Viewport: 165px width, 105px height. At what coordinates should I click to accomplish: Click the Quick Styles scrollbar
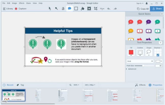[x=163, y=23]
